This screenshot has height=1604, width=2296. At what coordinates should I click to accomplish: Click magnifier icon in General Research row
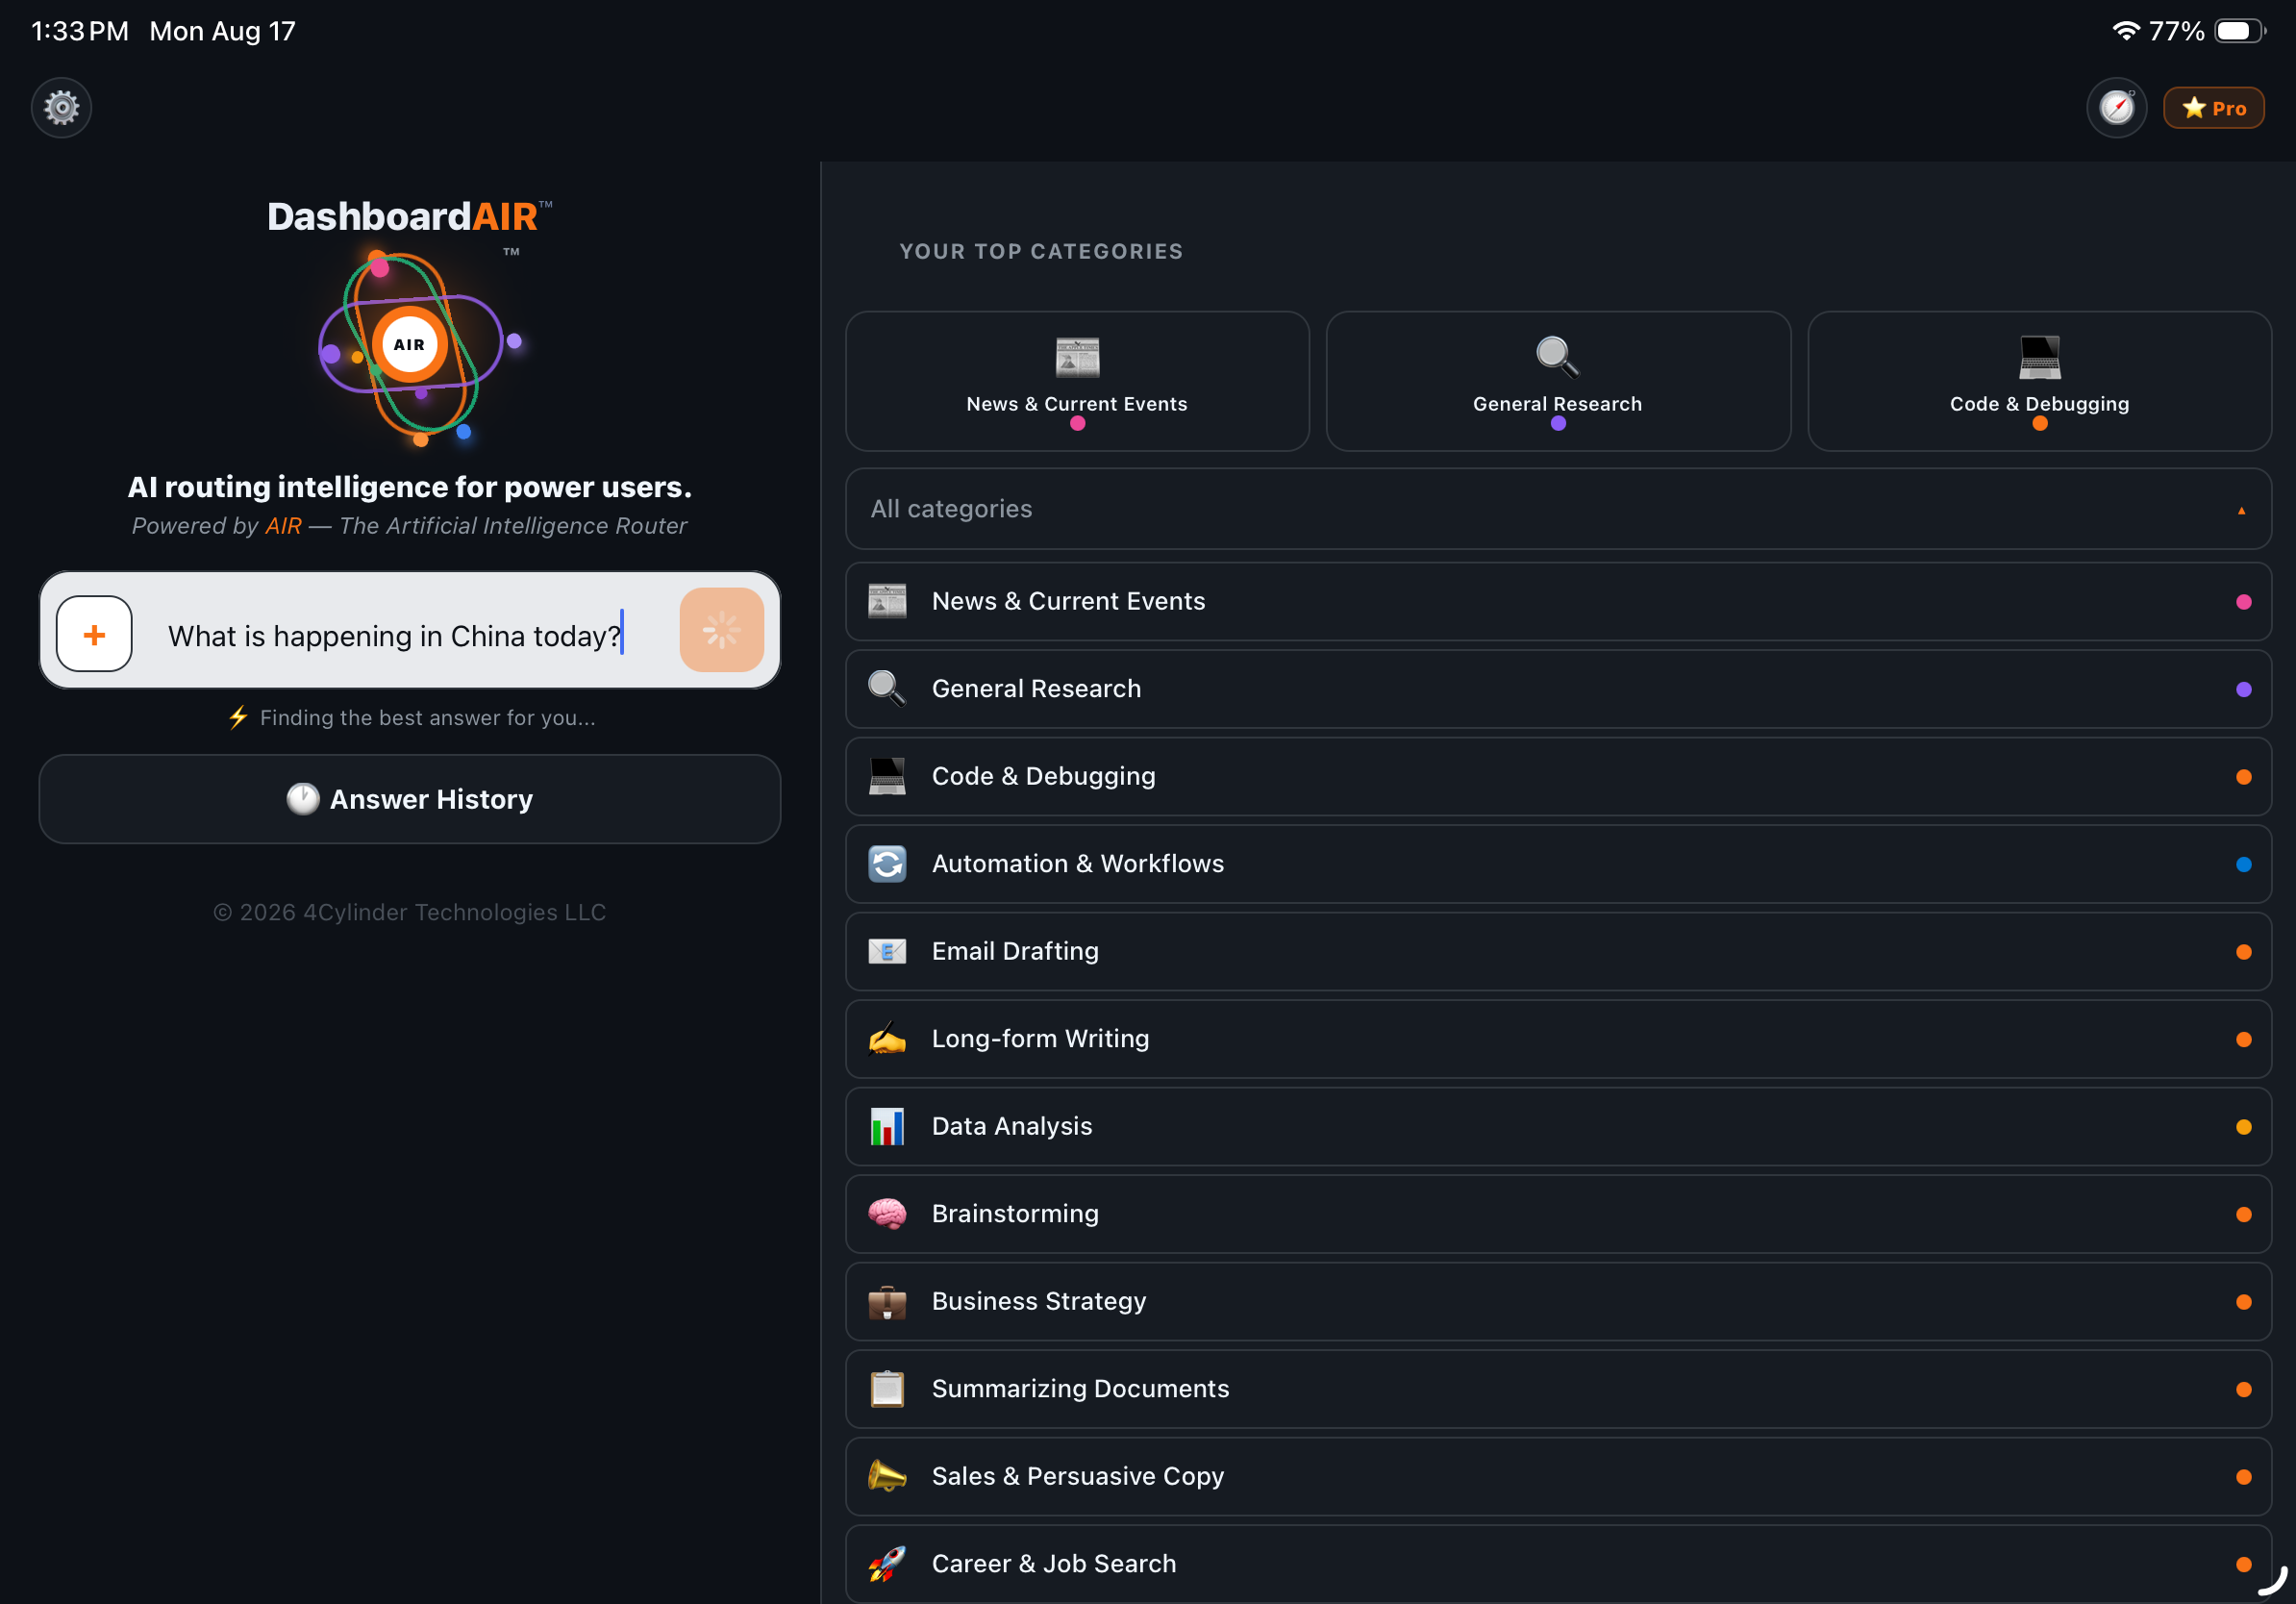887,689
